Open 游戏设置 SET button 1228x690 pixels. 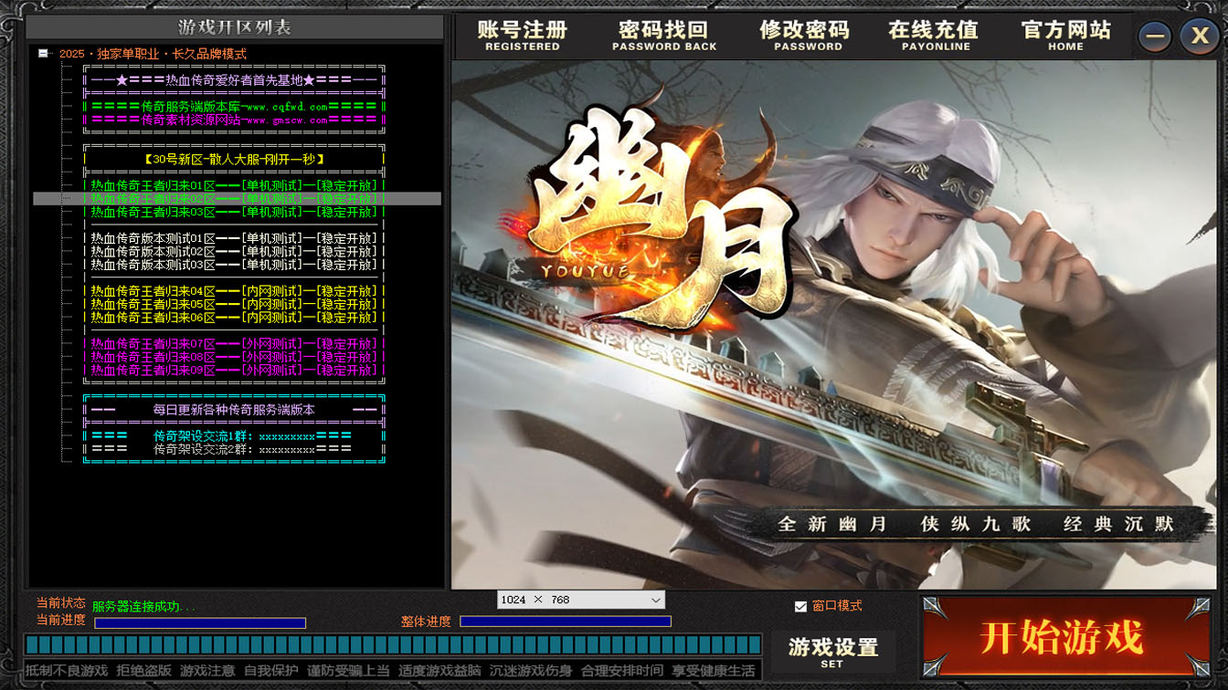pyautogui.click(x=832, y=652)
